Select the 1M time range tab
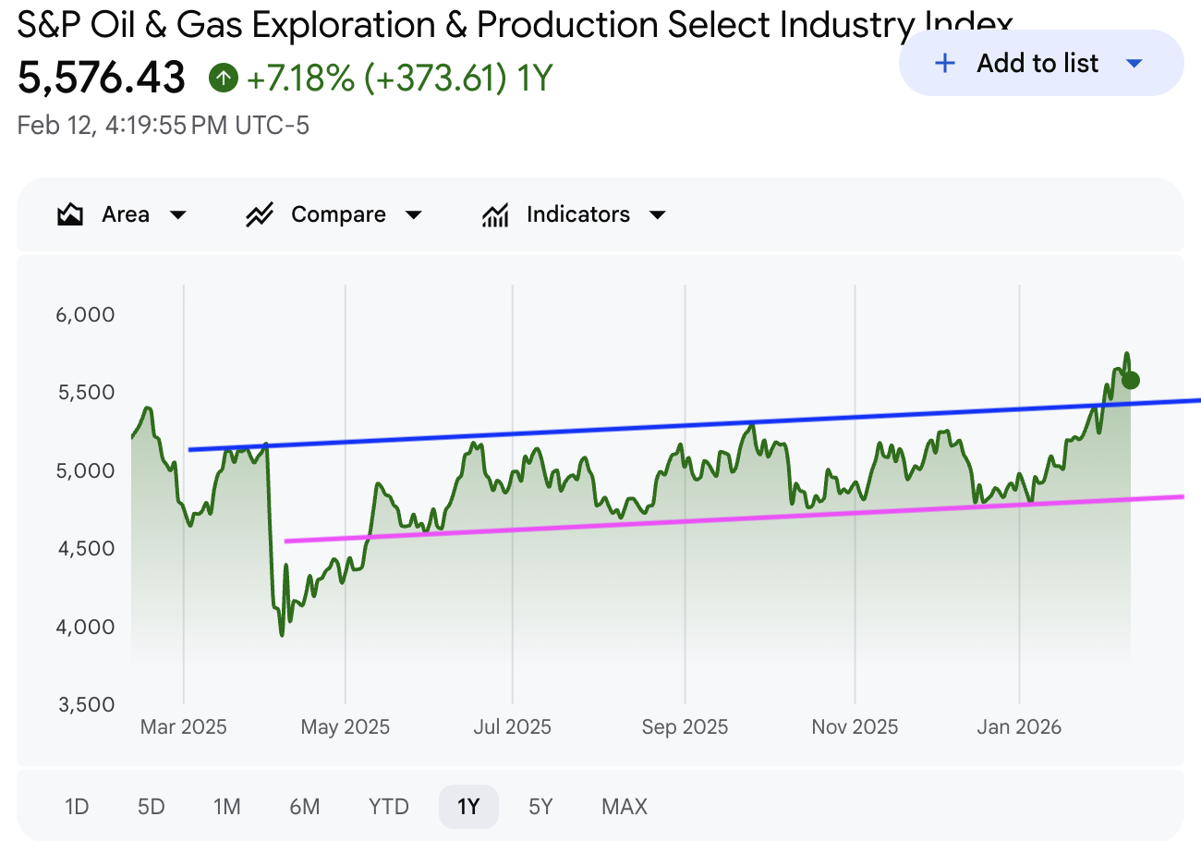Image resolution: width=1201 pixels, height=841 pixels. [226, 807]
